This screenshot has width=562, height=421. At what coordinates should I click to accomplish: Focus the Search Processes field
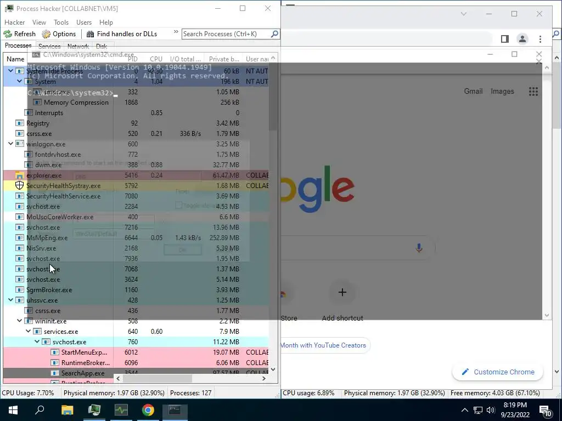pos(226,34)
